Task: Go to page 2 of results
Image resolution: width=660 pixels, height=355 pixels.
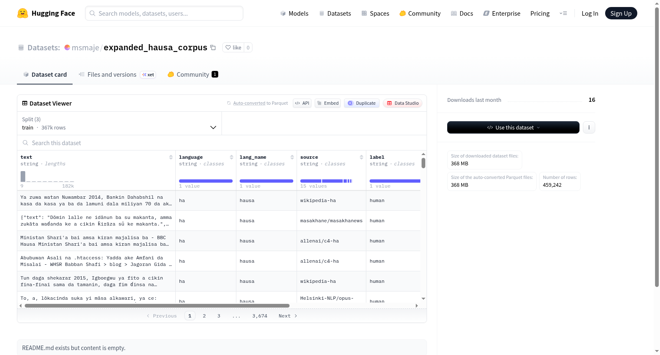Action: [x=204, y=316]
